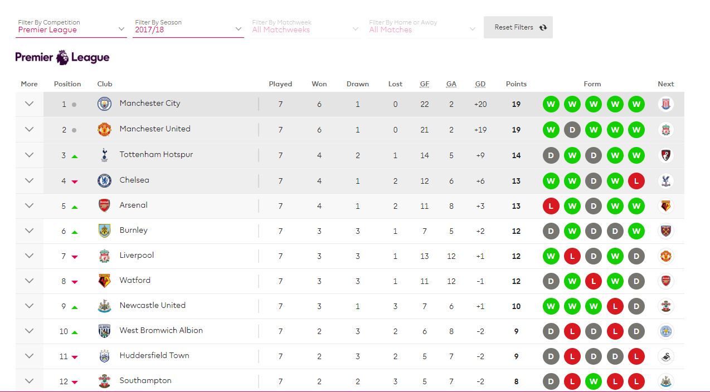Open the Newcastle United club link

152,305
